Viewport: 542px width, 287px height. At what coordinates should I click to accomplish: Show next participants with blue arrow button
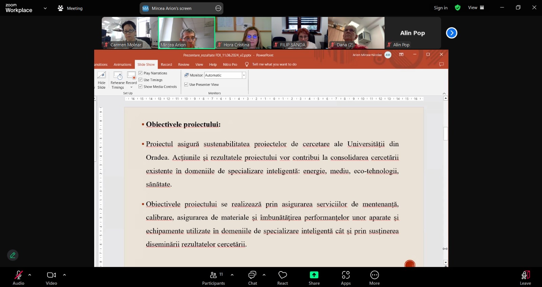click(452, 33)
